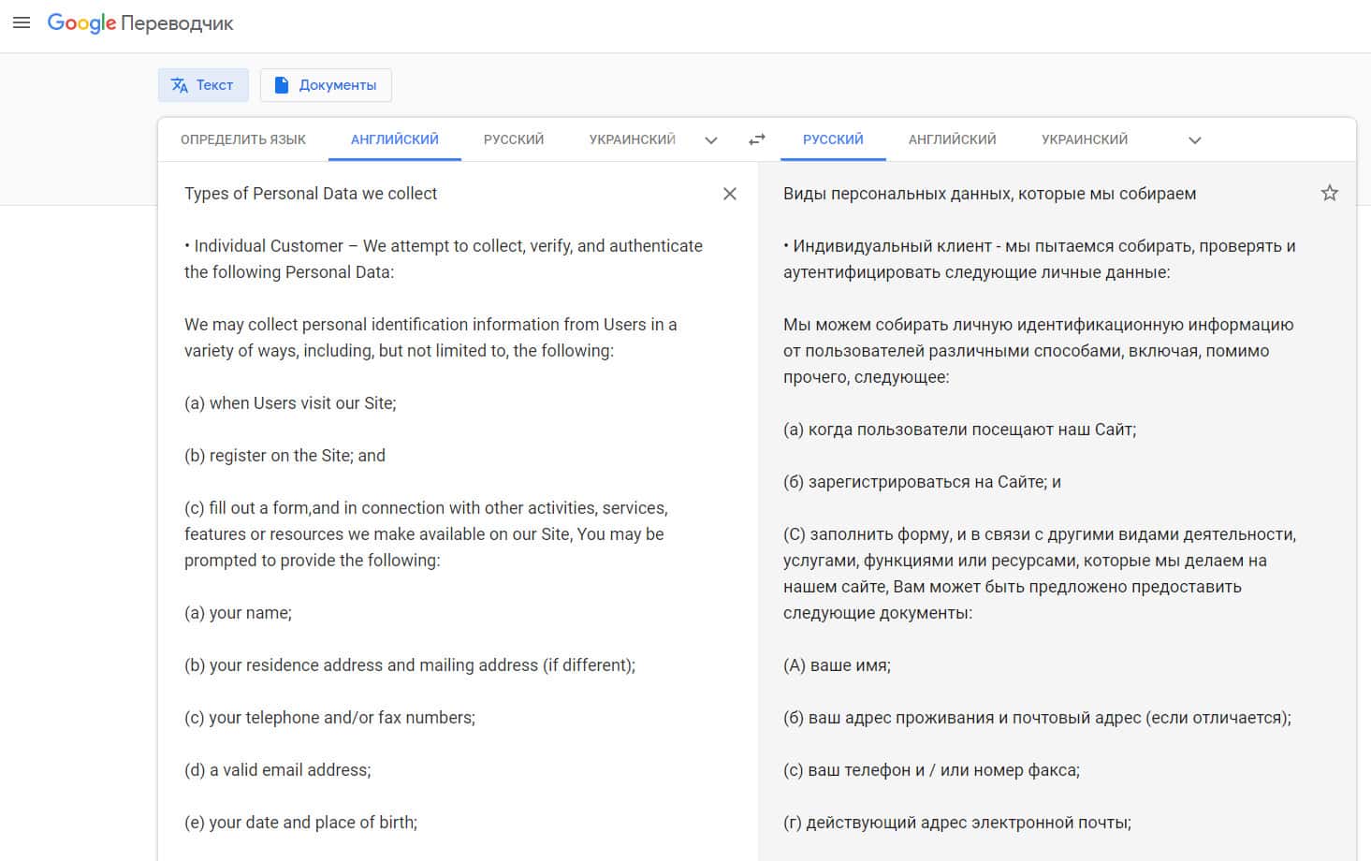Save translation with the star icon
1371x861 pixels.
click(1329, 194)
